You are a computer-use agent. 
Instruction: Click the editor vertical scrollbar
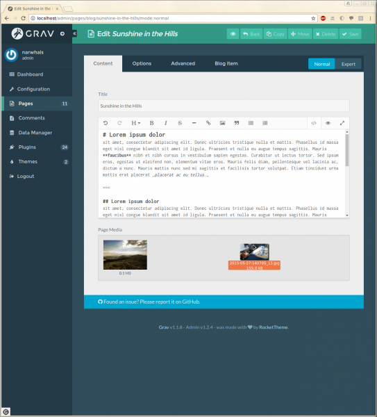[347, 150]
